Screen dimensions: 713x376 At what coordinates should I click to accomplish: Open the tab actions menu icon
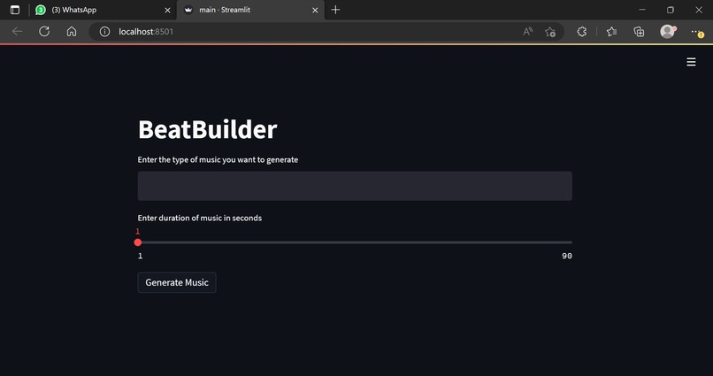click(x=15, y=10)
